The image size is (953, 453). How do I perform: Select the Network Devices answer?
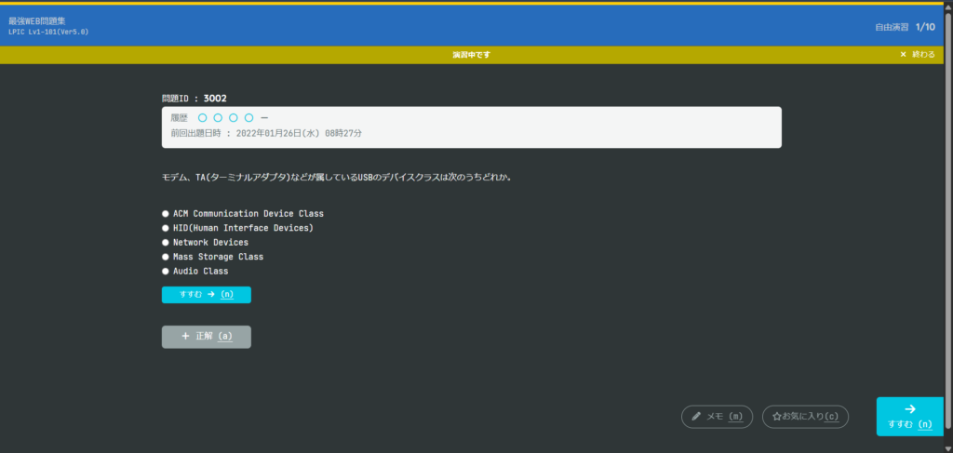[166, 243]
